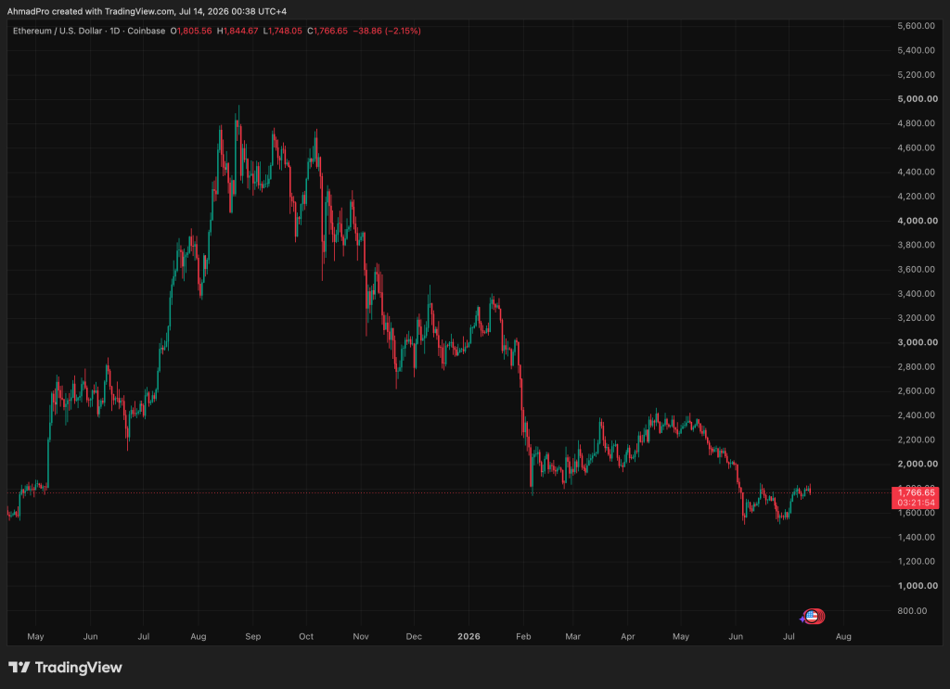Viewport: 950px width, 689px height.
Task: Click the 4,800.00 price axis label
Action: coord(916,123)
